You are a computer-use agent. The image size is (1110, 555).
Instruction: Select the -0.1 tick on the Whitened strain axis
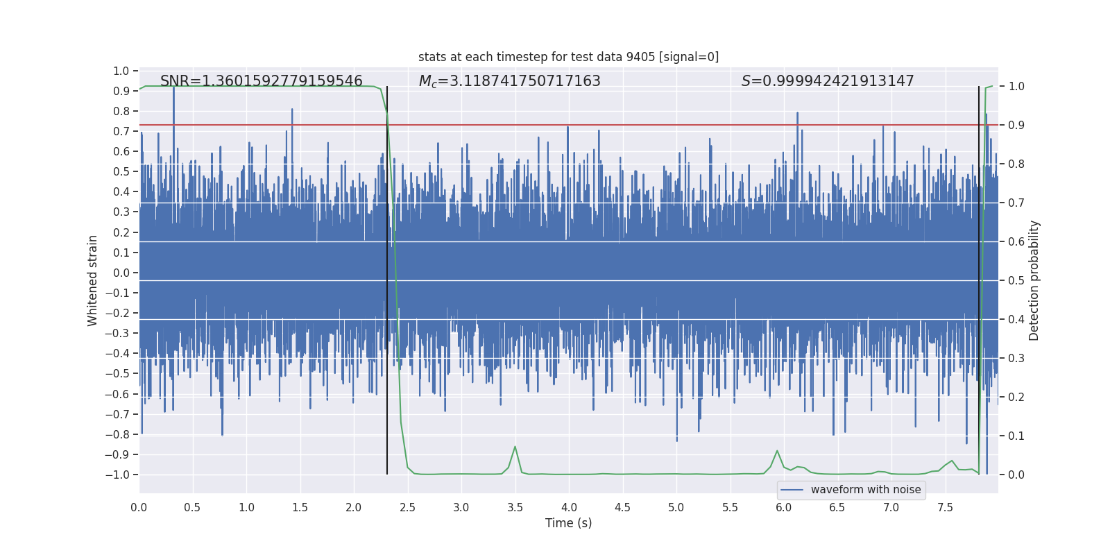(x=117, y=293)
